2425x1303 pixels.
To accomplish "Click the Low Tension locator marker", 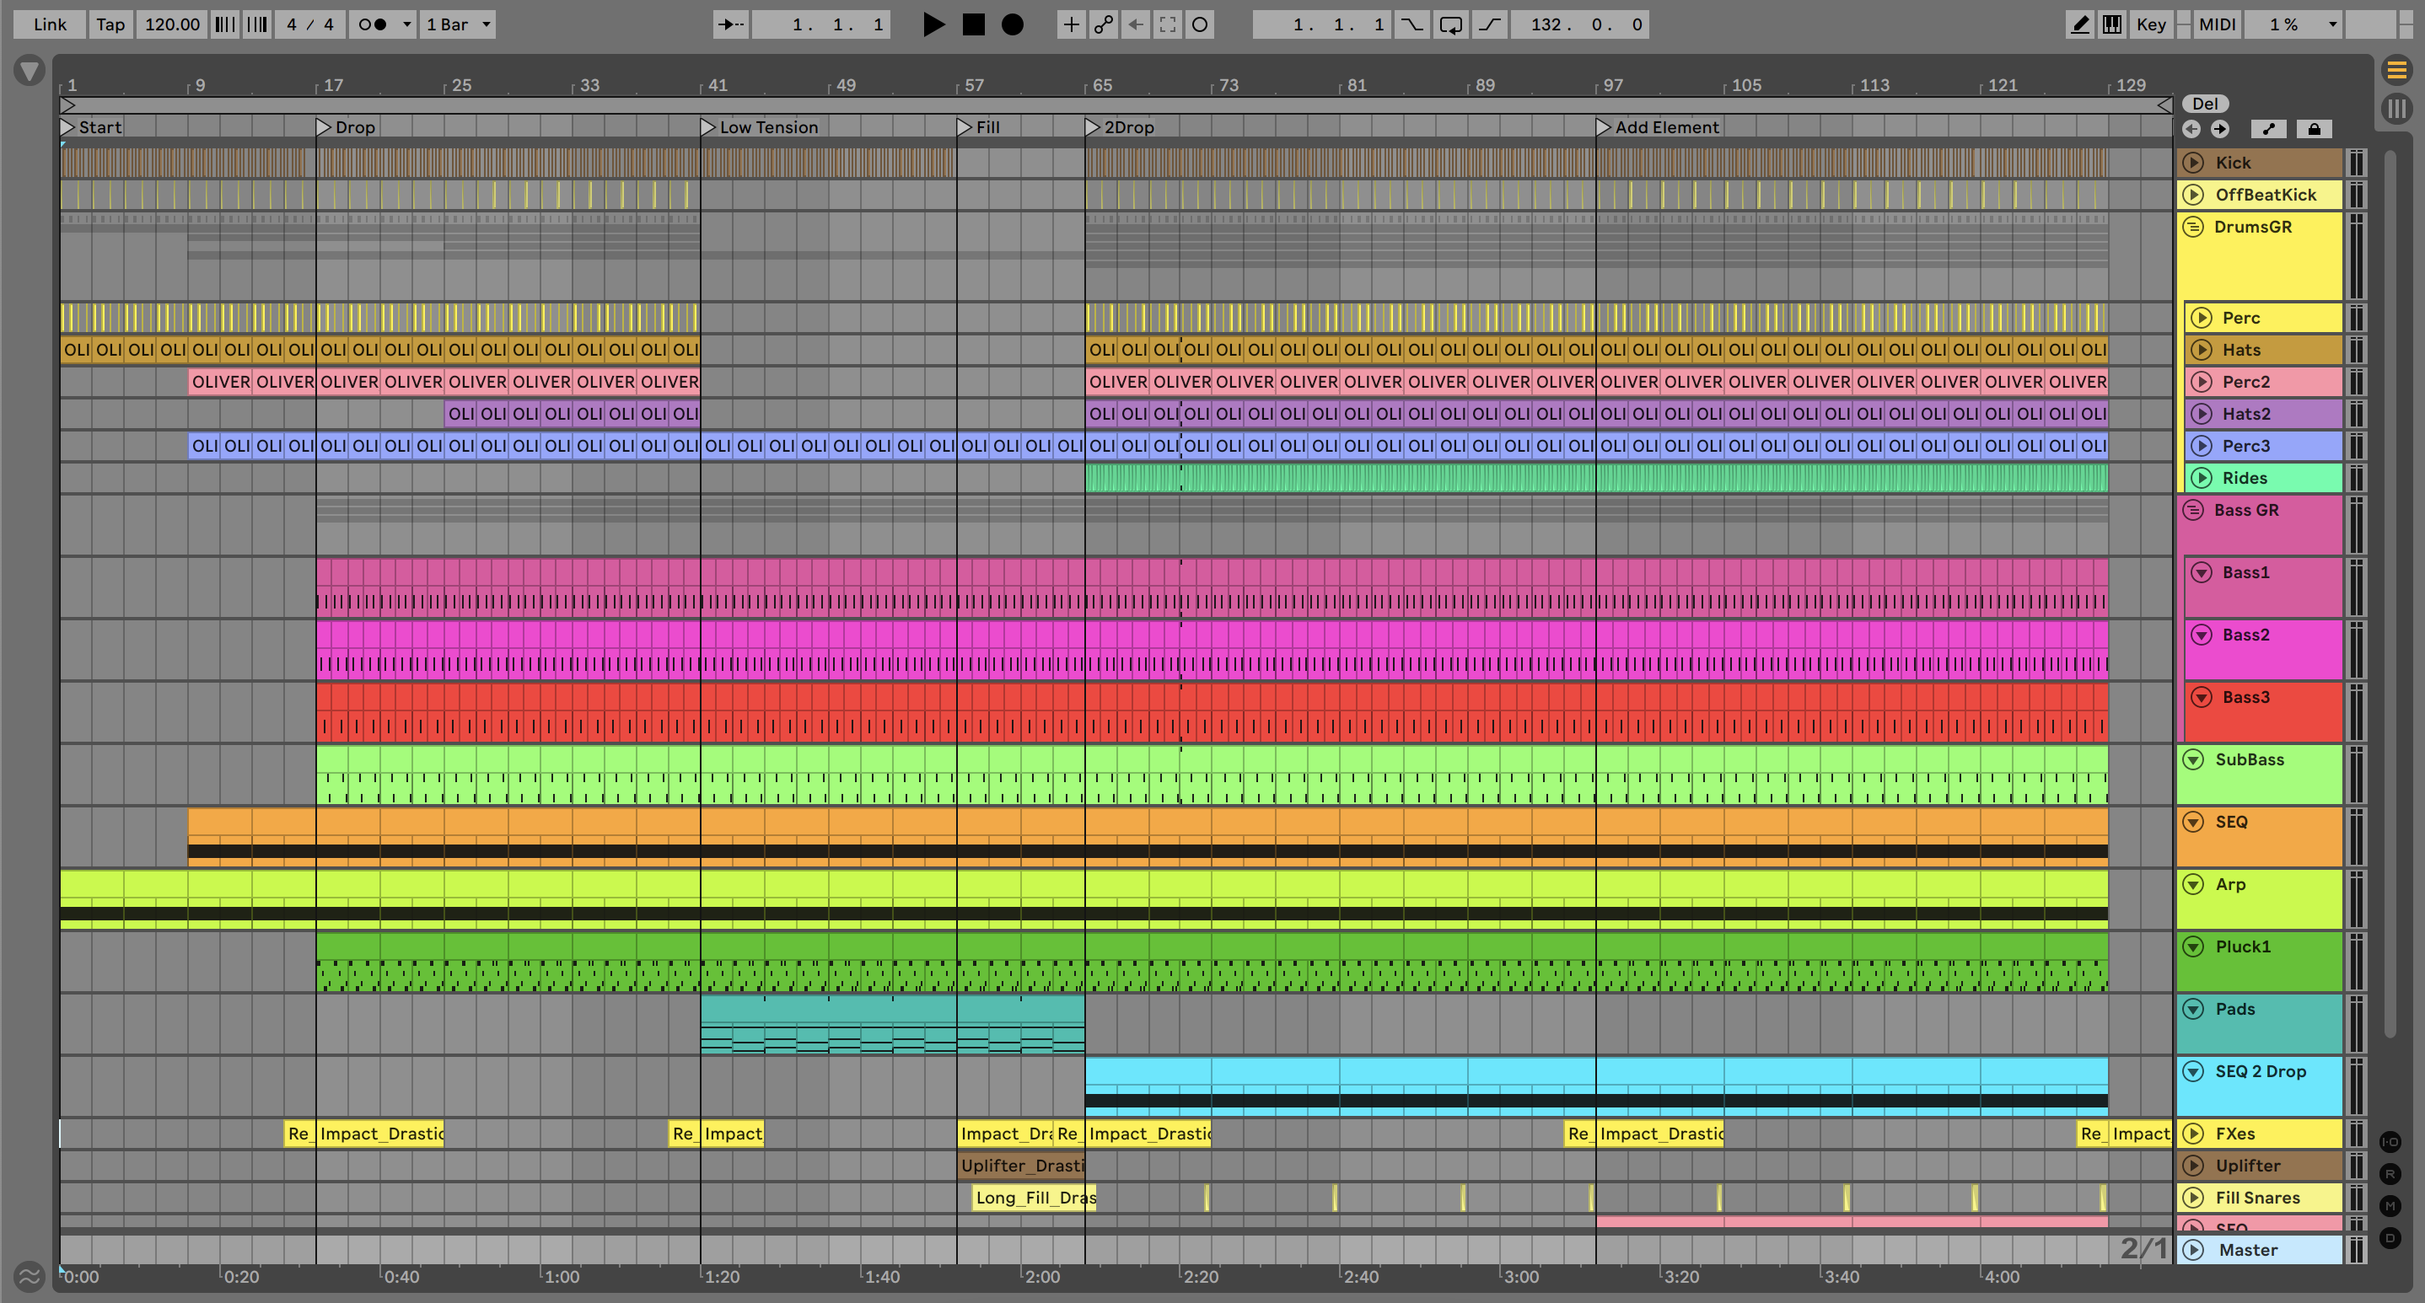I will (x=708, y=127).
